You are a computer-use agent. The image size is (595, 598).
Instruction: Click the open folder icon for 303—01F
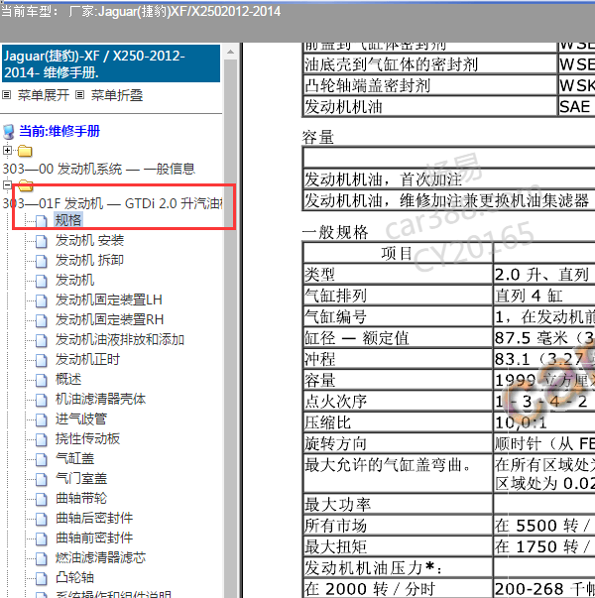pos(25,185)
